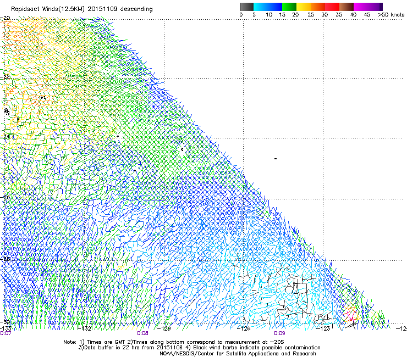Click the '45' legend scale label
Image resolution: width=407 pixels, height=357 pixels.
(x=367, y=15)
